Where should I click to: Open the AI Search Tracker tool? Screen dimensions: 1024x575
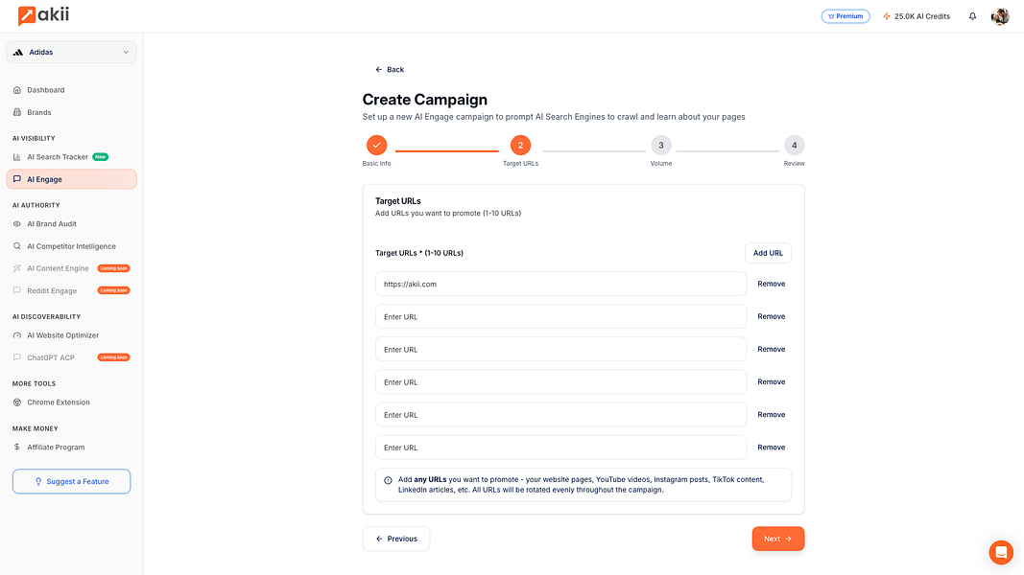[x=60, y=156]
